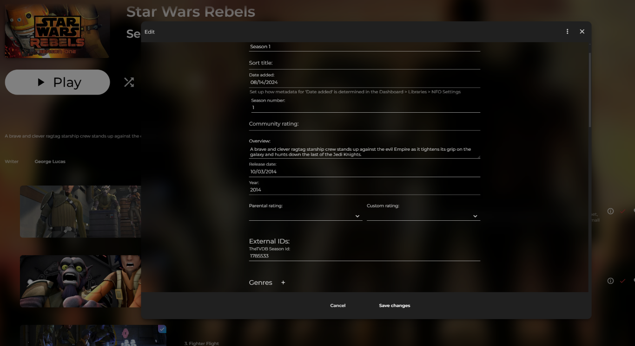The height and width of the screenshot is (346, 635).
Task: Tick the checkbox on Fighter Flight thumbnail
Action: tap(162, 329)
